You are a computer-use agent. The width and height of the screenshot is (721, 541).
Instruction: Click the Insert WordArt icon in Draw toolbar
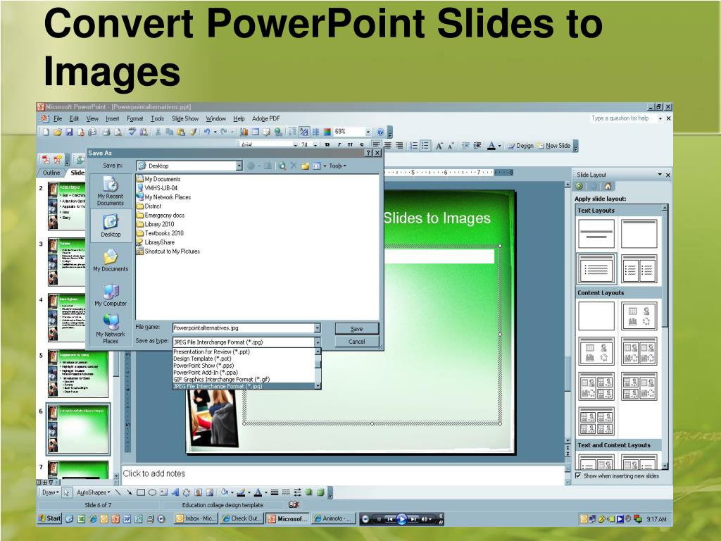[175, 492]
